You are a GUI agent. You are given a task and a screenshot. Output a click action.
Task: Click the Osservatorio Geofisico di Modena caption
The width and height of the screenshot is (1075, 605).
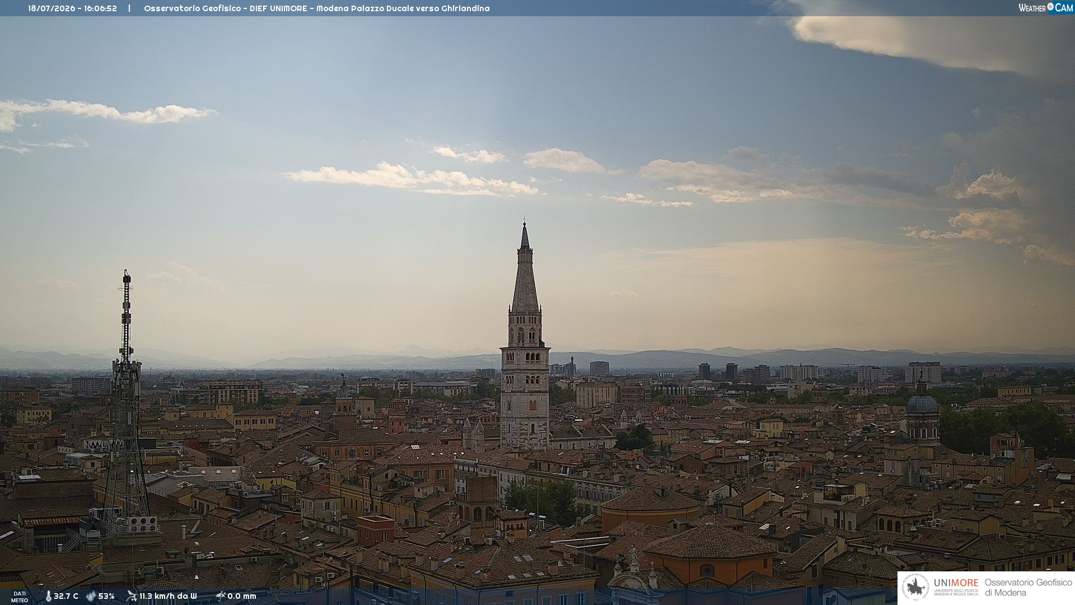(x=1028, y=588)
